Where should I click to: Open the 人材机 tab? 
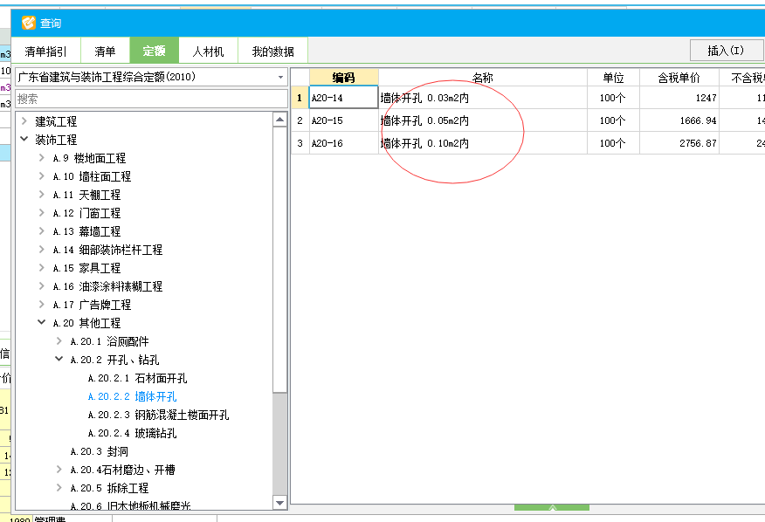coord(208,52)
